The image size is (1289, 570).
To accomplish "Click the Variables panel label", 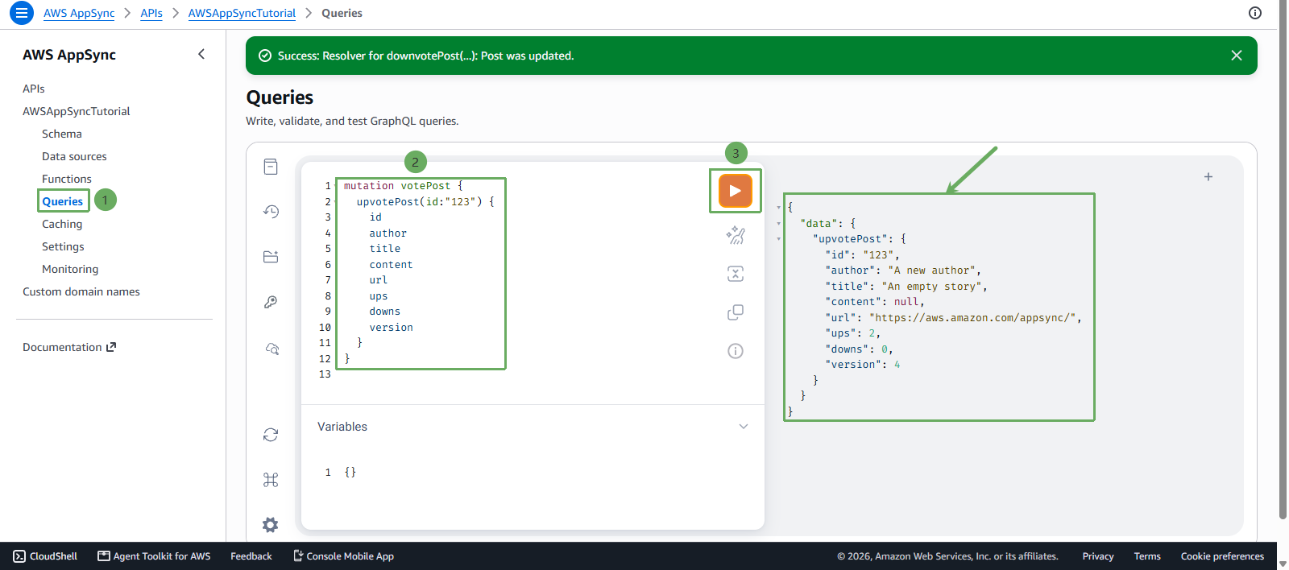I will pos(342,427).
